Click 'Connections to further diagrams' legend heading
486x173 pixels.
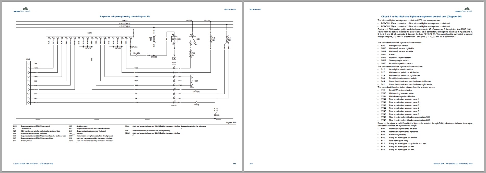194,126
